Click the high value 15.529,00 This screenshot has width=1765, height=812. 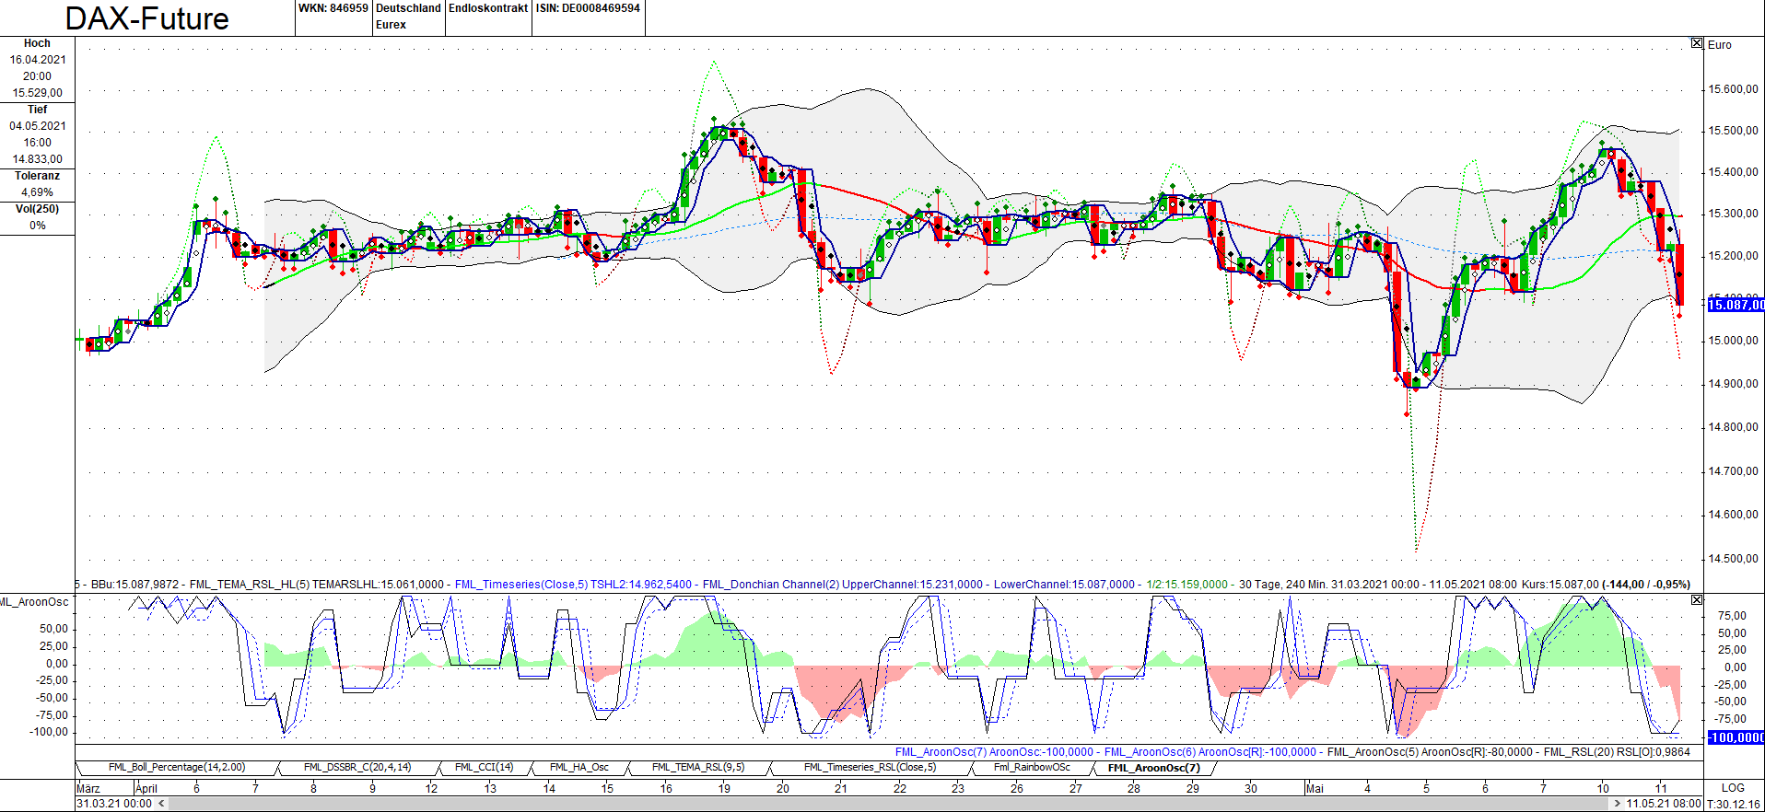(x=37, y=93)
